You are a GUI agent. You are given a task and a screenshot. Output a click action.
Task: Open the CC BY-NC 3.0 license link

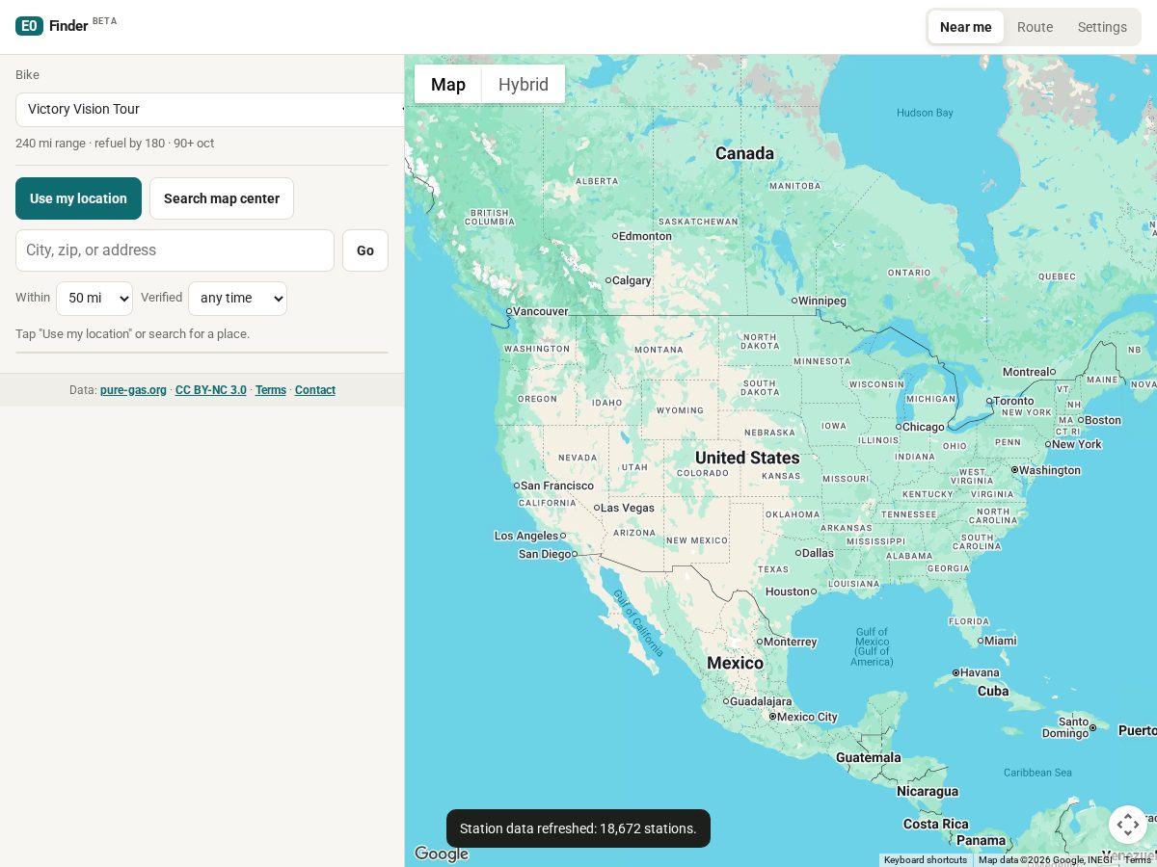[x=211, y=390]
